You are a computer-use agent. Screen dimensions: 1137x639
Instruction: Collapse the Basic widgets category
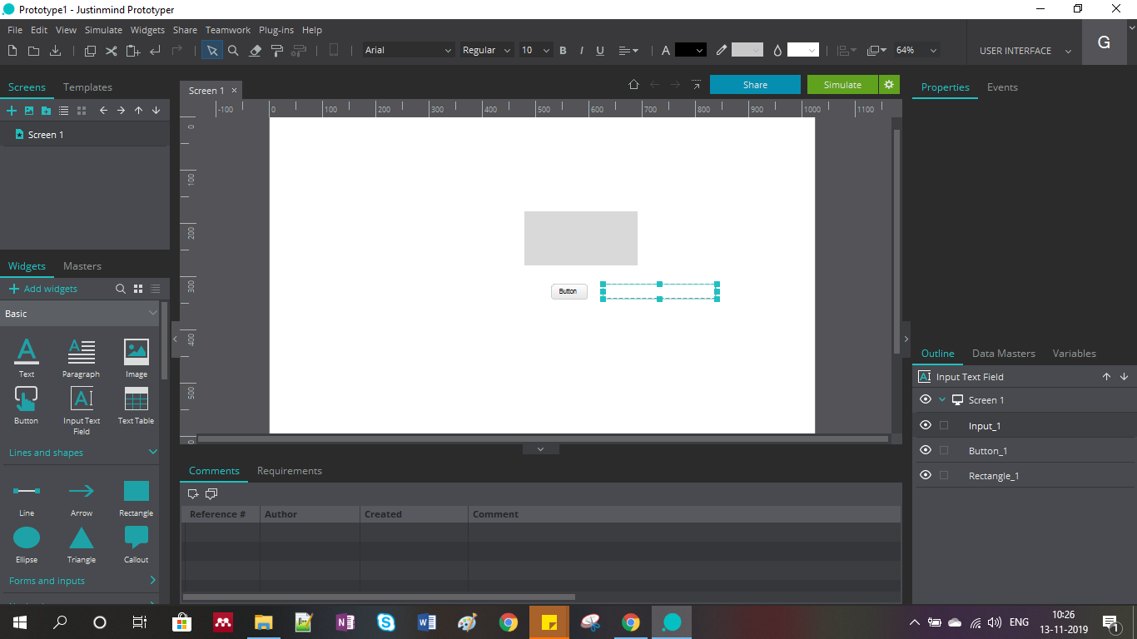[152, 314]
